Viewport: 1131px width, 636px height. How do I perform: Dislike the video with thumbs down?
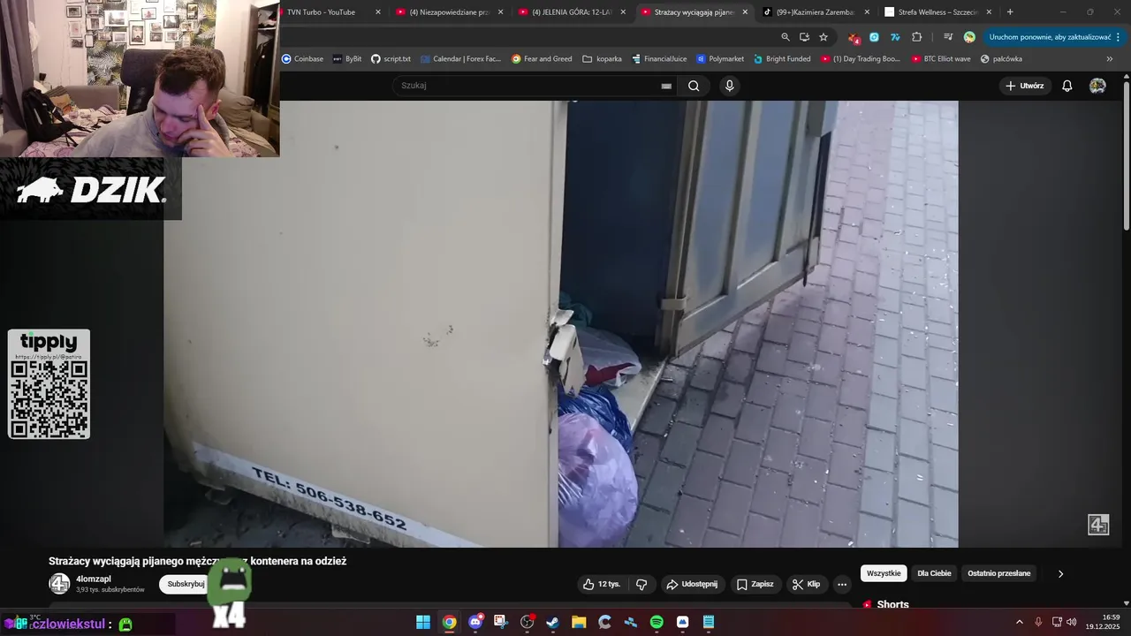tap(641, 584)
